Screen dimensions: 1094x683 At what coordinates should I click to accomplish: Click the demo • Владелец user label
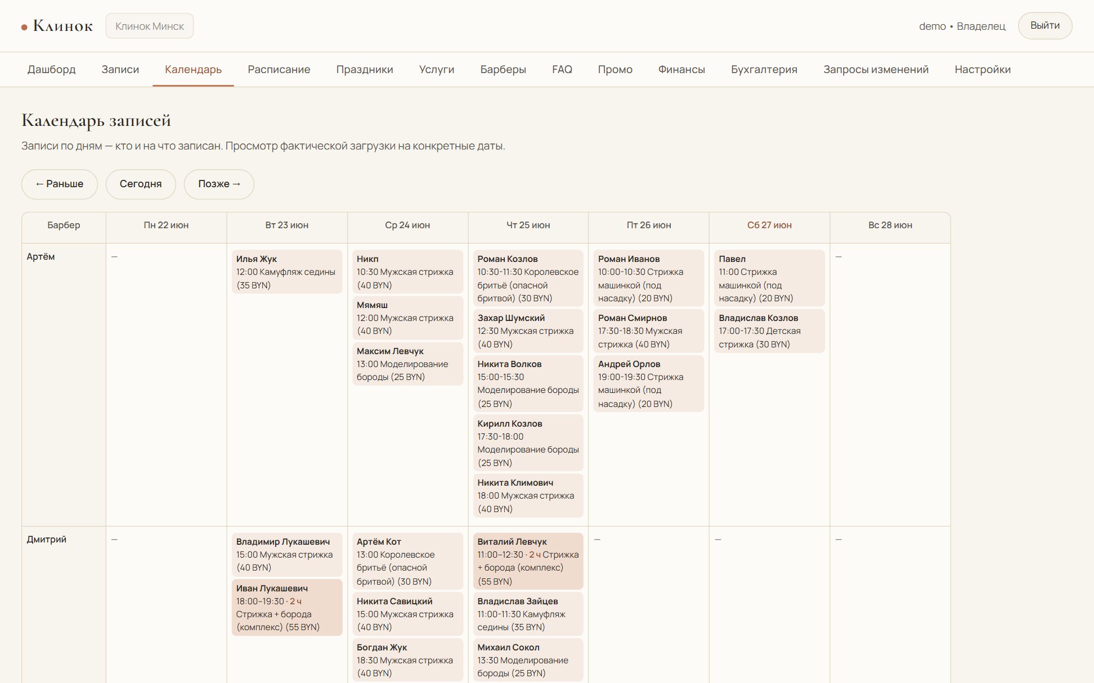pos(962,26)
